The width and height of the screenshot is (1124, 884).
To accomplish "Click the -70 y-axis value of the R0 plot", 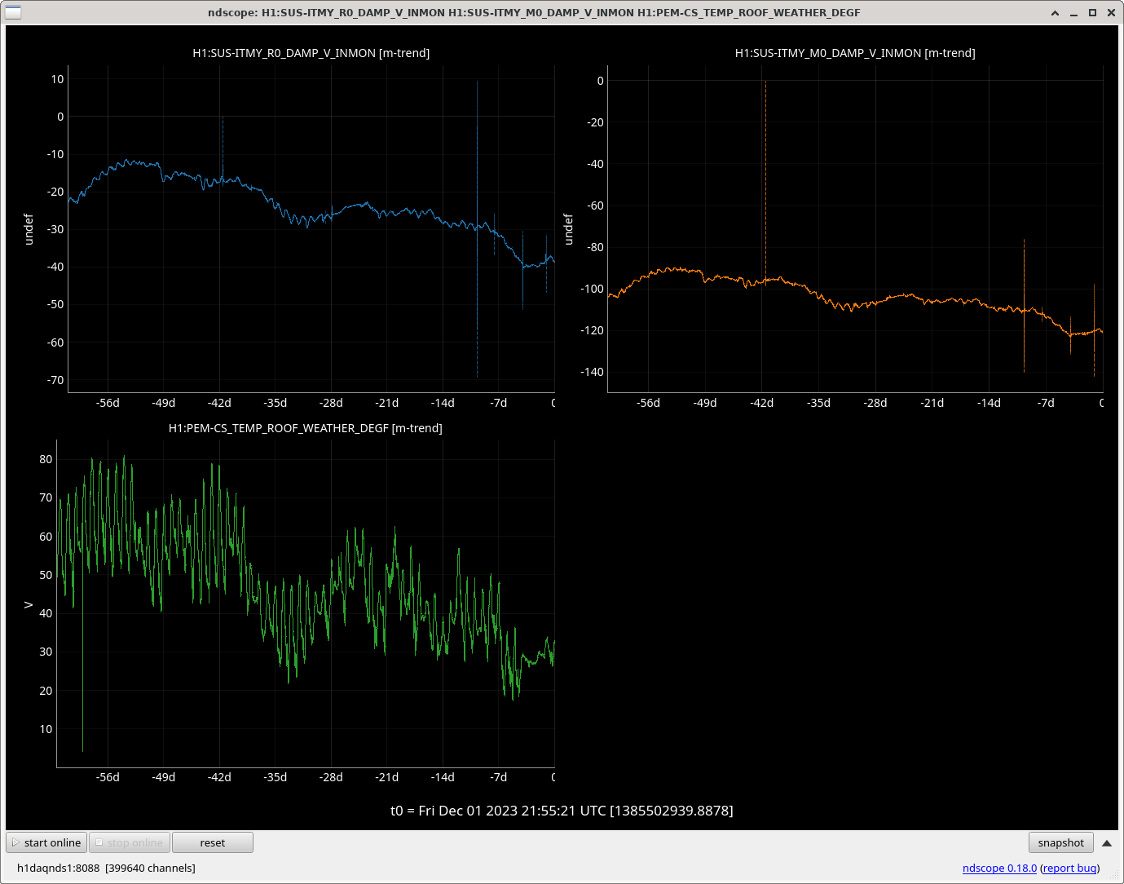I will coord(55,380).
